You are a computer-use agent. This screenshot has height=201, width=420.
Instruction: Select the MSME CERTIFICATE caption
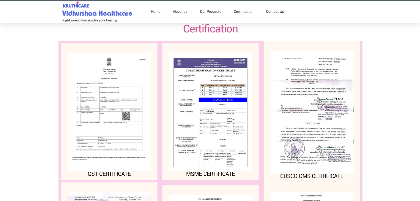pyautogui.click(x=210, y=174)
